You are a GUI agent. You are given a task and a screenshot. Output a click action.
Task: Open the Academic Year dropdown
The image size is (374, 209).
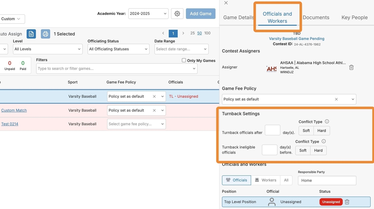148,14
